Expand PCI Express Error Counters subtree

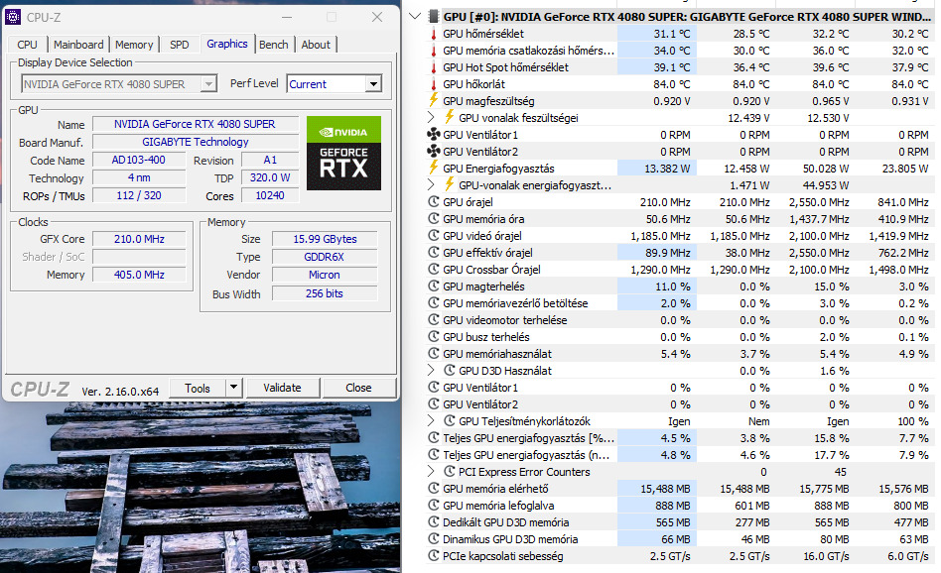(431, 472)
